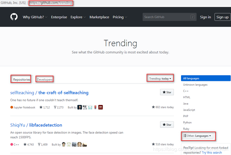Switch to the Repositories tab

(x=22, y=79)
